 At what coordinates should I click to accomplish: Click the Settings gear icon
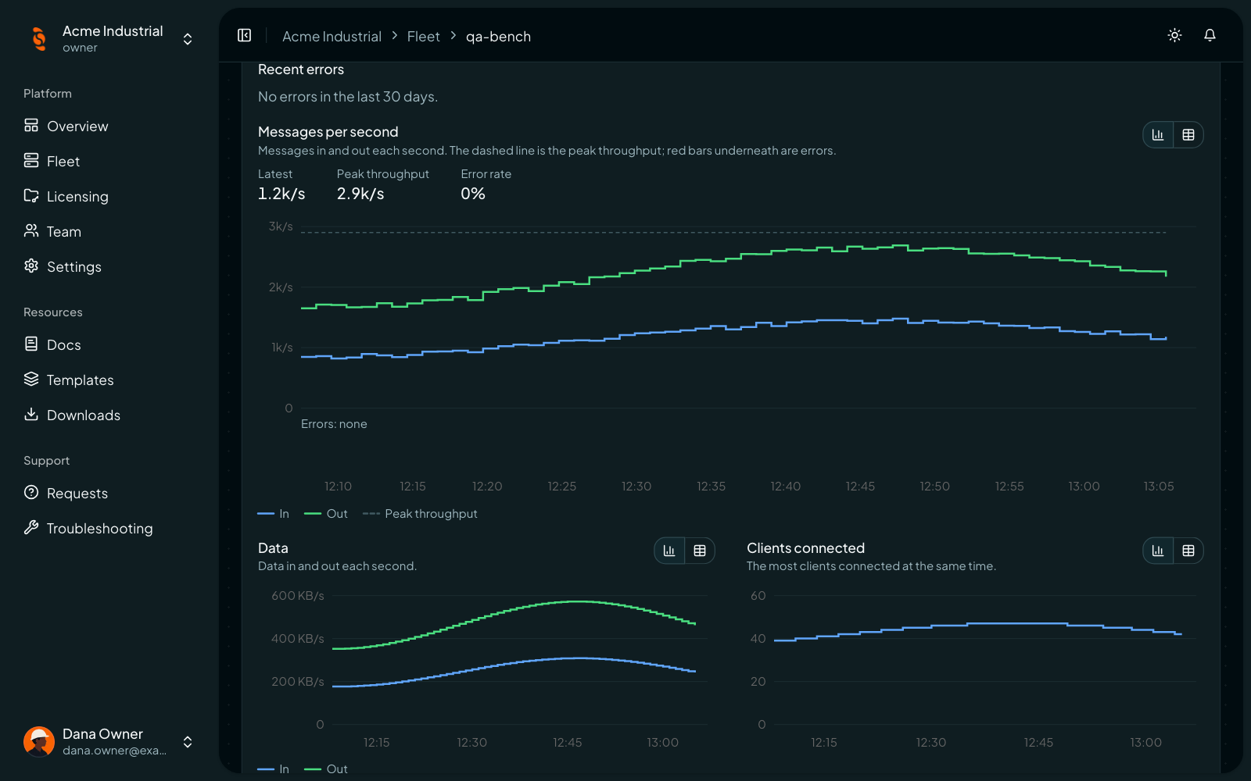[31, 266]
